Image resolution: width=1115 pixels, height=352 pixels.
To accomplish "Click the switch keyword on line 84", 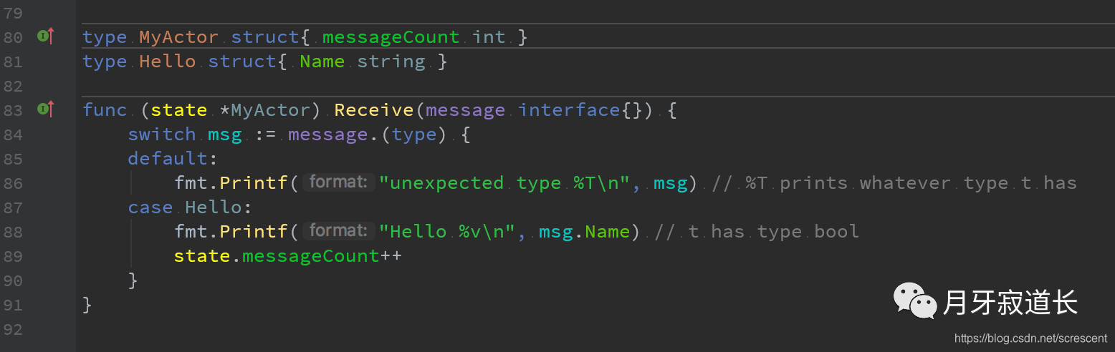I will [x=162, y=135].
